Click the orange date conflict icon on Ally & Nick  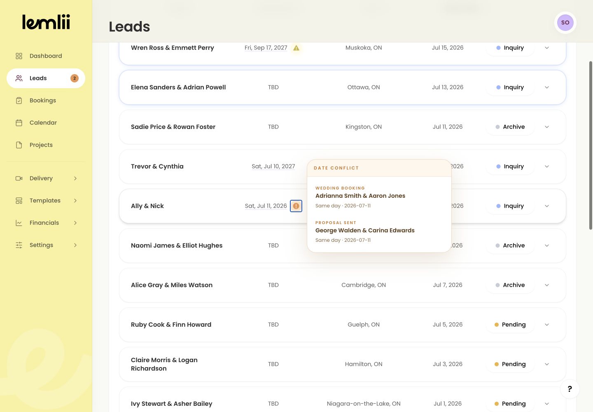pyautogui.click(x=296, y=206)
